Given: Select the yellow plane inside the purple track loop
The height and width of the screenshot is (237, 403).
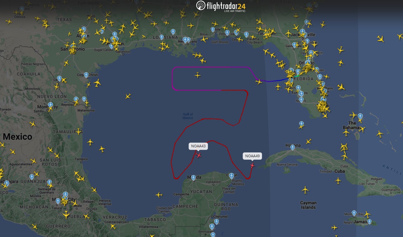Looking at the screenshot, I should pyautogui.click(x=197, y=75).
